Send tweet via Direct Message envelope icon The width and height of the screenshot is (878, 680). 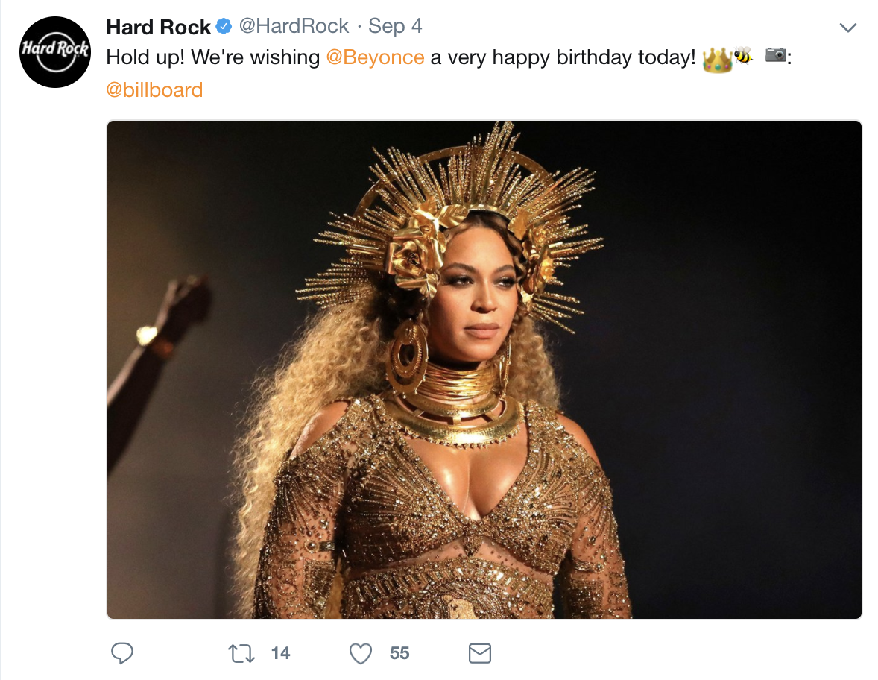(x=479, y=654)
